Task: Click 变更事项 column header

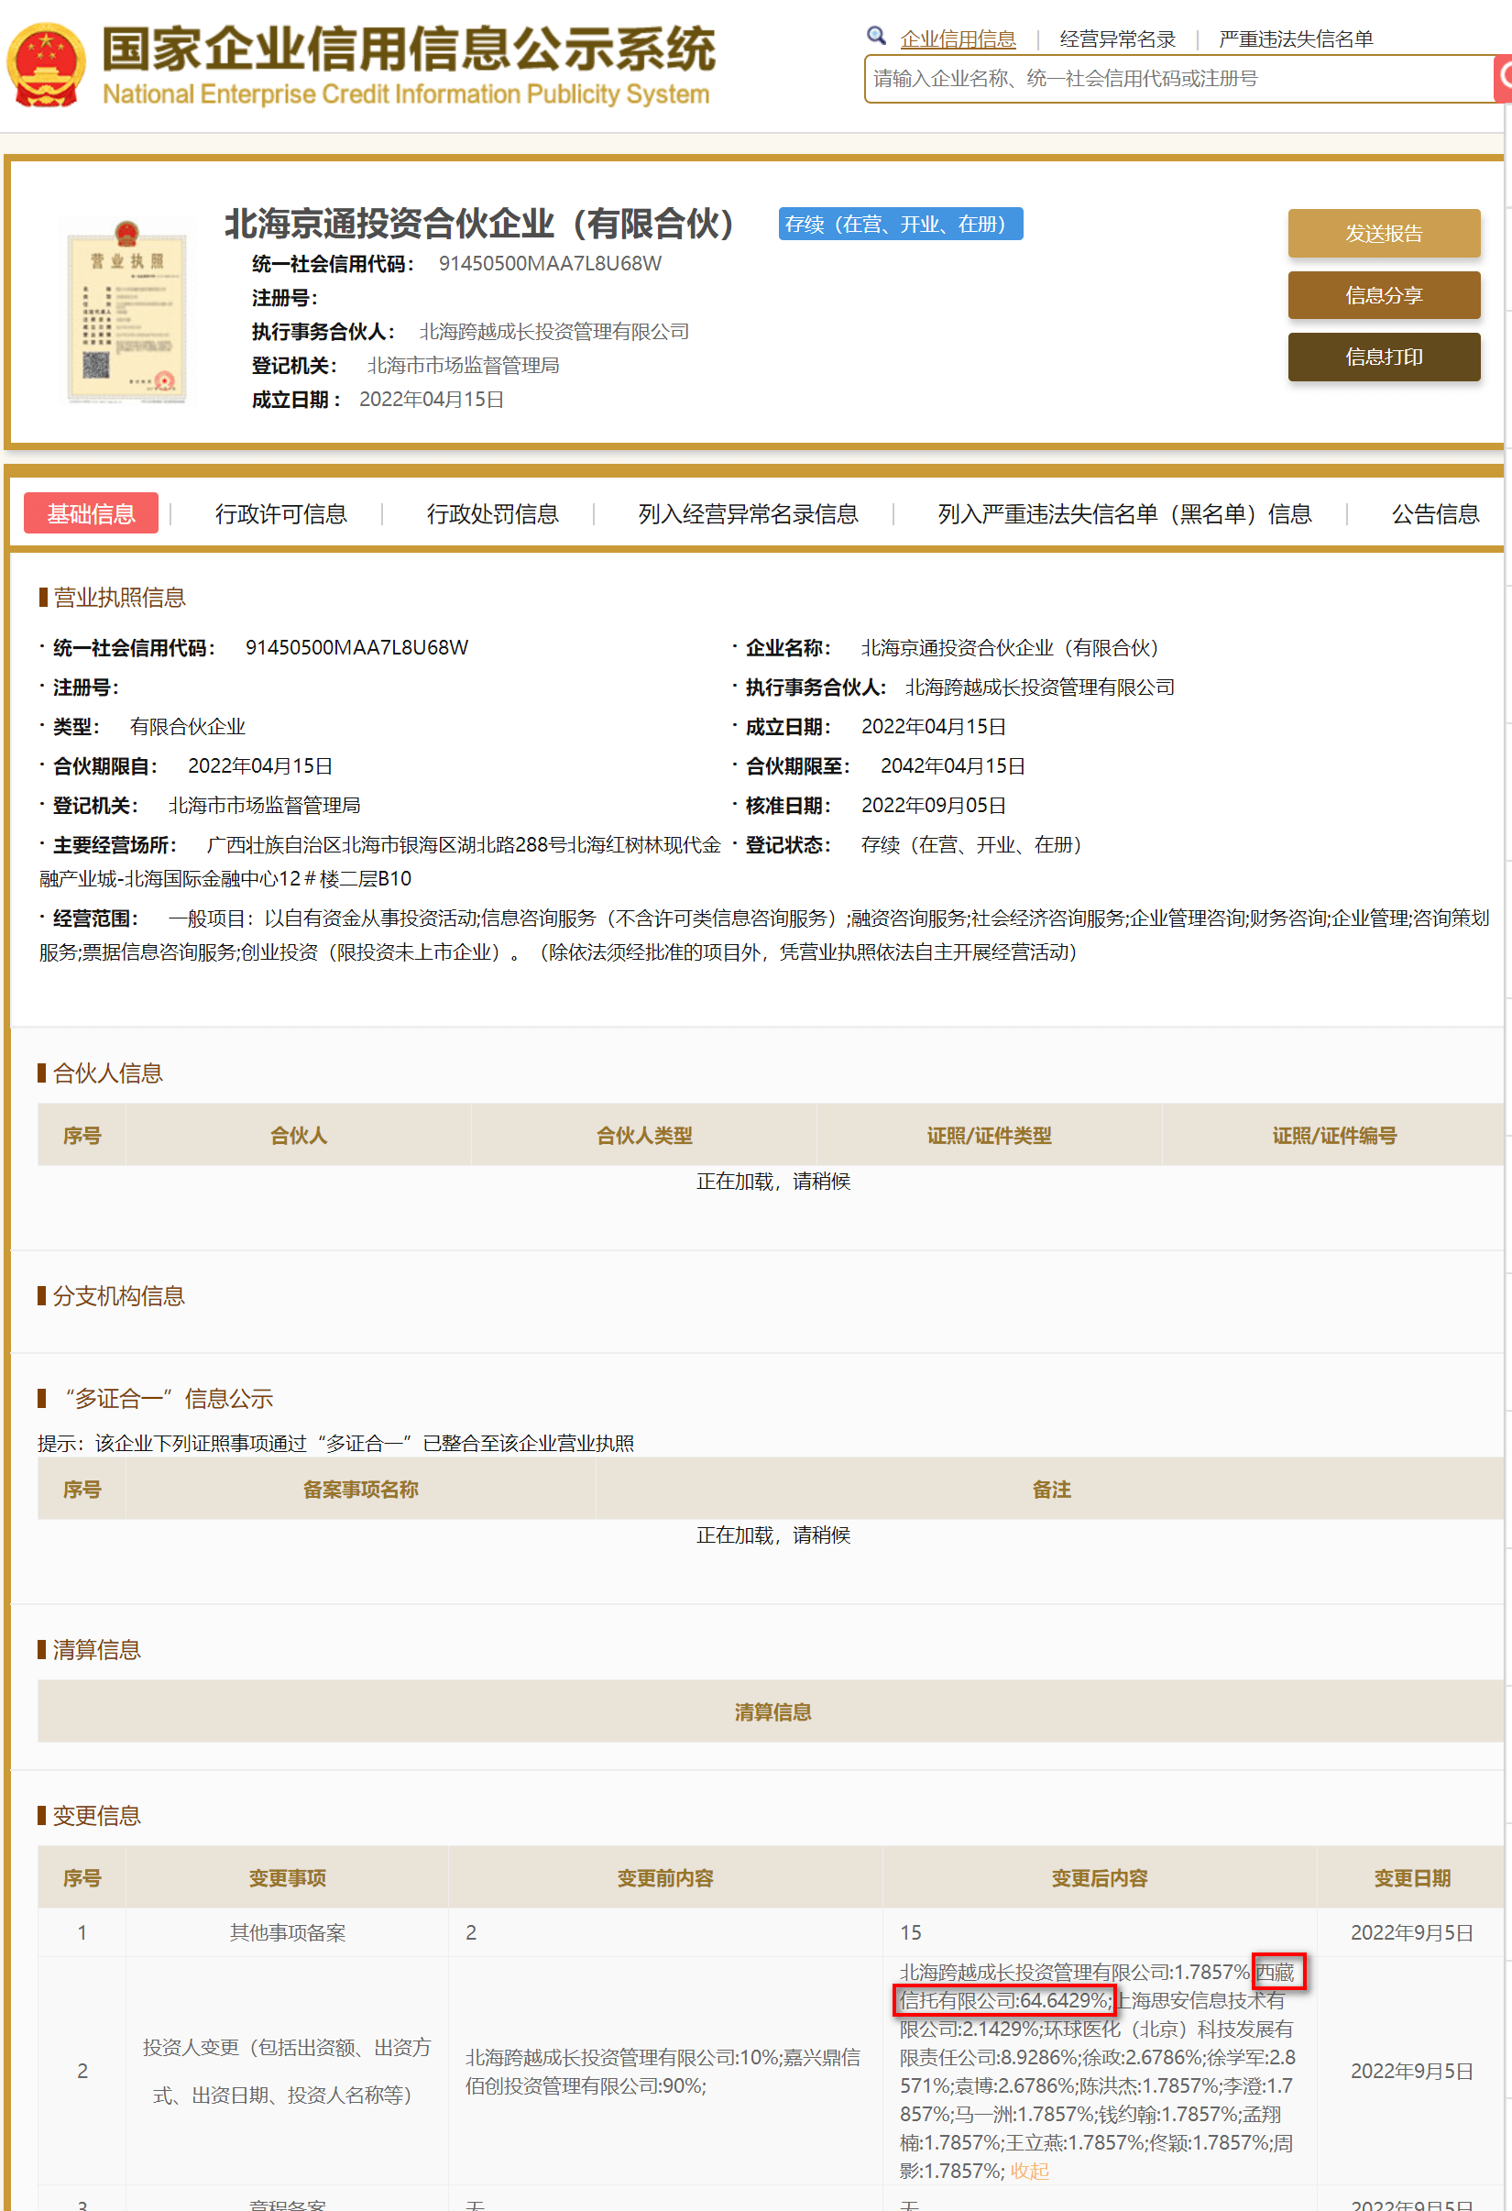Action: click(287, 1877)
